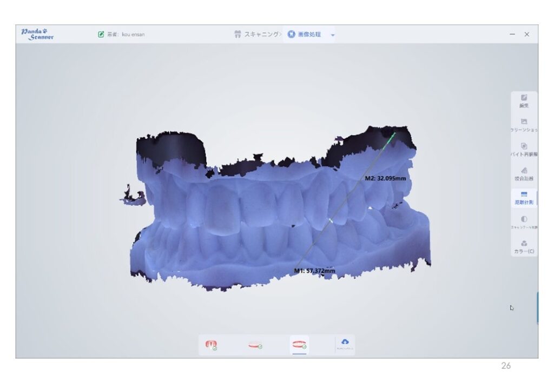The width and height of the screenshot is (554, 383).
Task: Take a screenshot with the スクリーンショット tool
Action: tap(524, 125)
